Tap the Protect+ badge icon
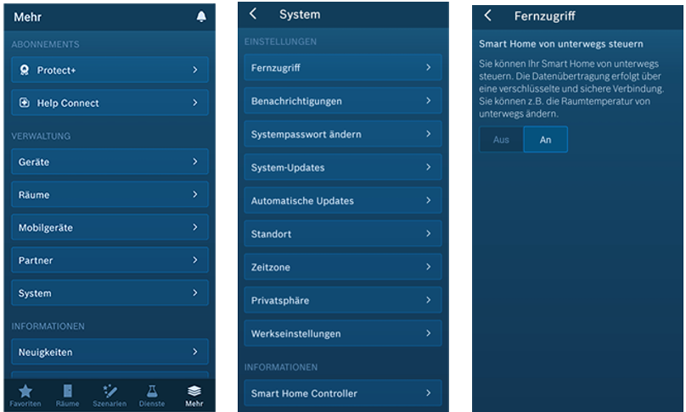 coord(25,70)
